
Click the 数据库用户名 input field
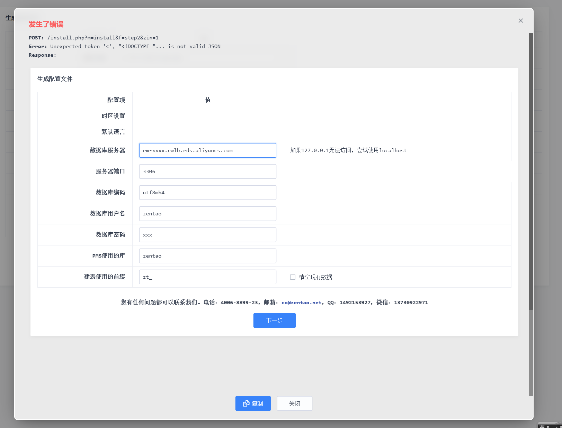[x=208, y=214]
